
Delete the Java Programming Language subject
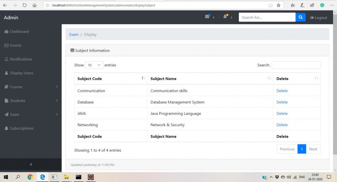tap(282, 114)
